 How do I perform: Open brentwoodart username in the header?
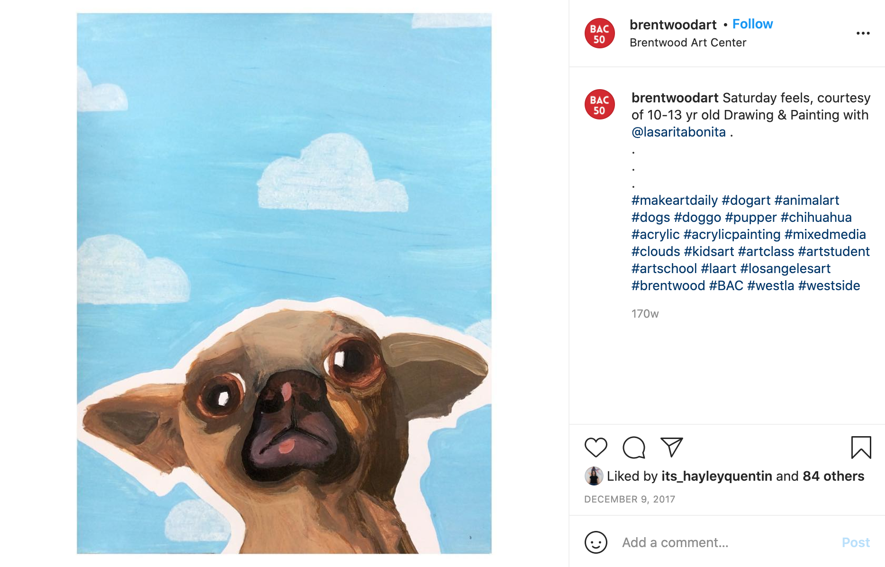[x=673, y=25]
